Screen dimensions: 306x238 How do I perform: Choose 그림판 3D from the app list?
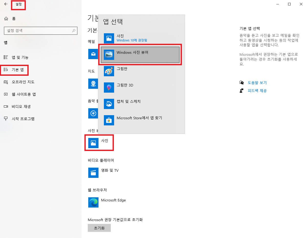(140, 88)
